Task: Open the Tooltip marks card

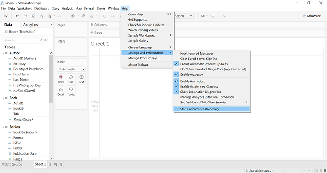Action: [x=71, y=91]
